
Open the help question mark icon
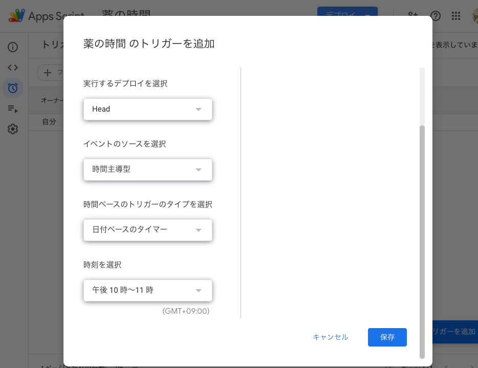(x=436, y=15)
